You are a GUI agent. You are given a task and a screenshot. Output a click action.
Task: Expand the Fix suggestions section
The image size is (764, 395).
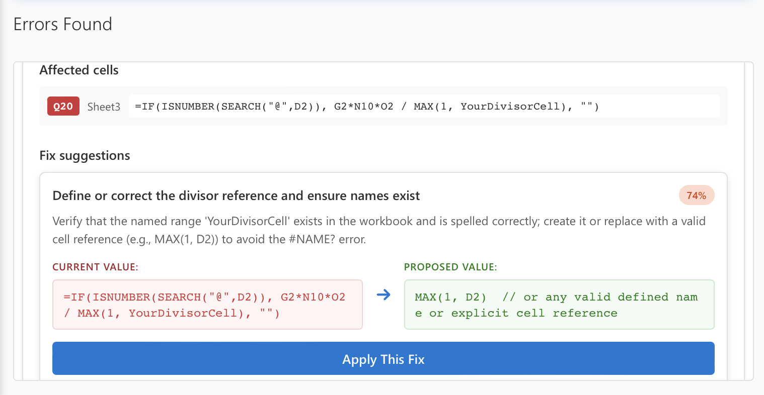(85, 156)
